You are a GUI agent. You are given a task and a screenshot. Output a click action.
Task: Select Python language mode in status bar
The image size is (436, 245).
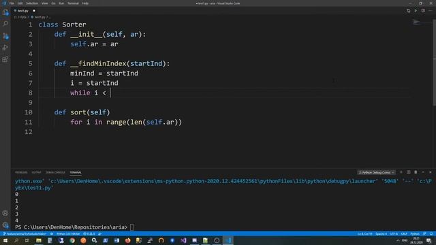pos(415,234)
